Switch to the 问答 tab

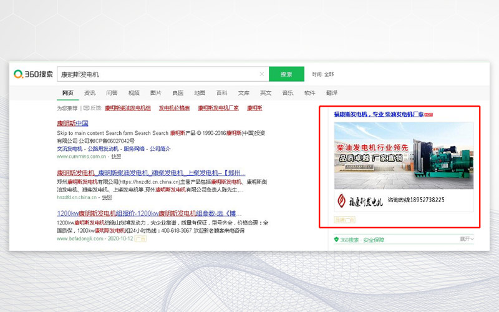tap(112, 93)
